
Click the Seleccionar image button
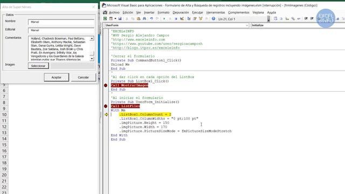click(38, 66)
